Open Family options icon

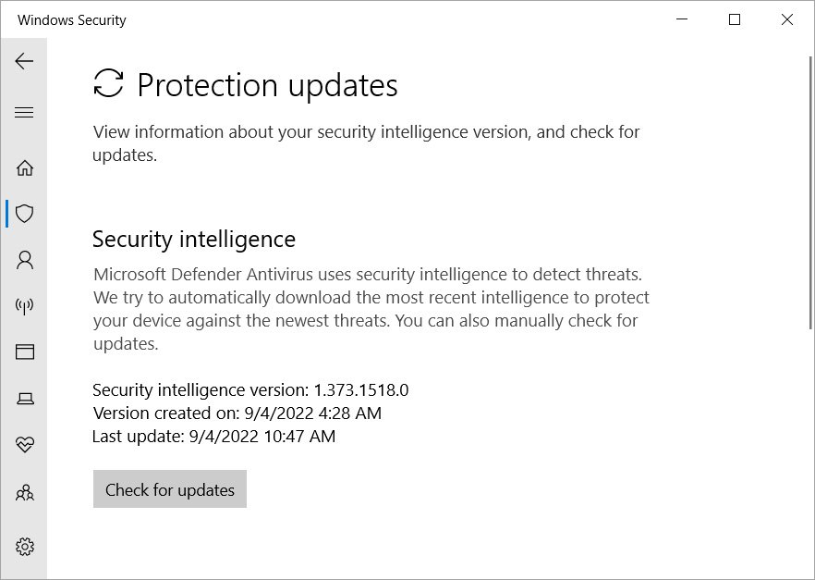pyautogui.click(x=25, y=493)
